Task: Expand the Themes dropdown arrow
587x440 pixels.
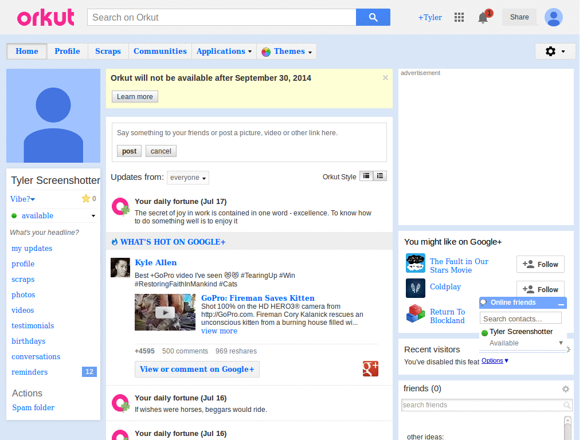Action: click(x=310, y=52)
